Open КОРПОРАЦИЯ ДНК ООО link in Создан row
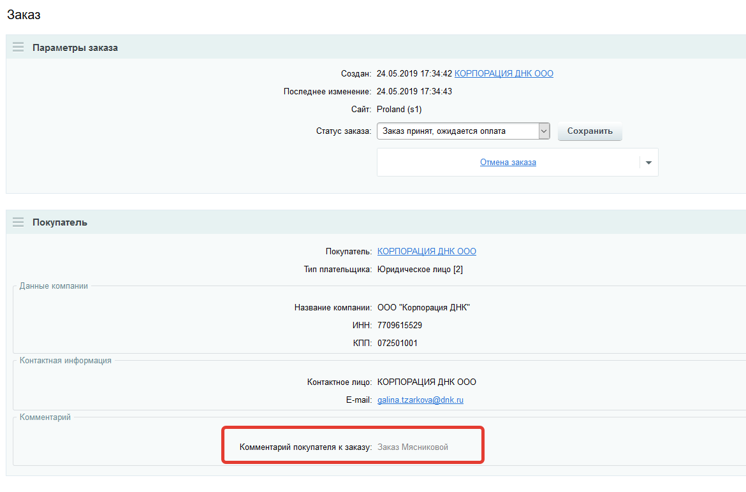Image resolution: width=746 pixels, height=492 pixels. pyautogui.click(x=504, y=74)
